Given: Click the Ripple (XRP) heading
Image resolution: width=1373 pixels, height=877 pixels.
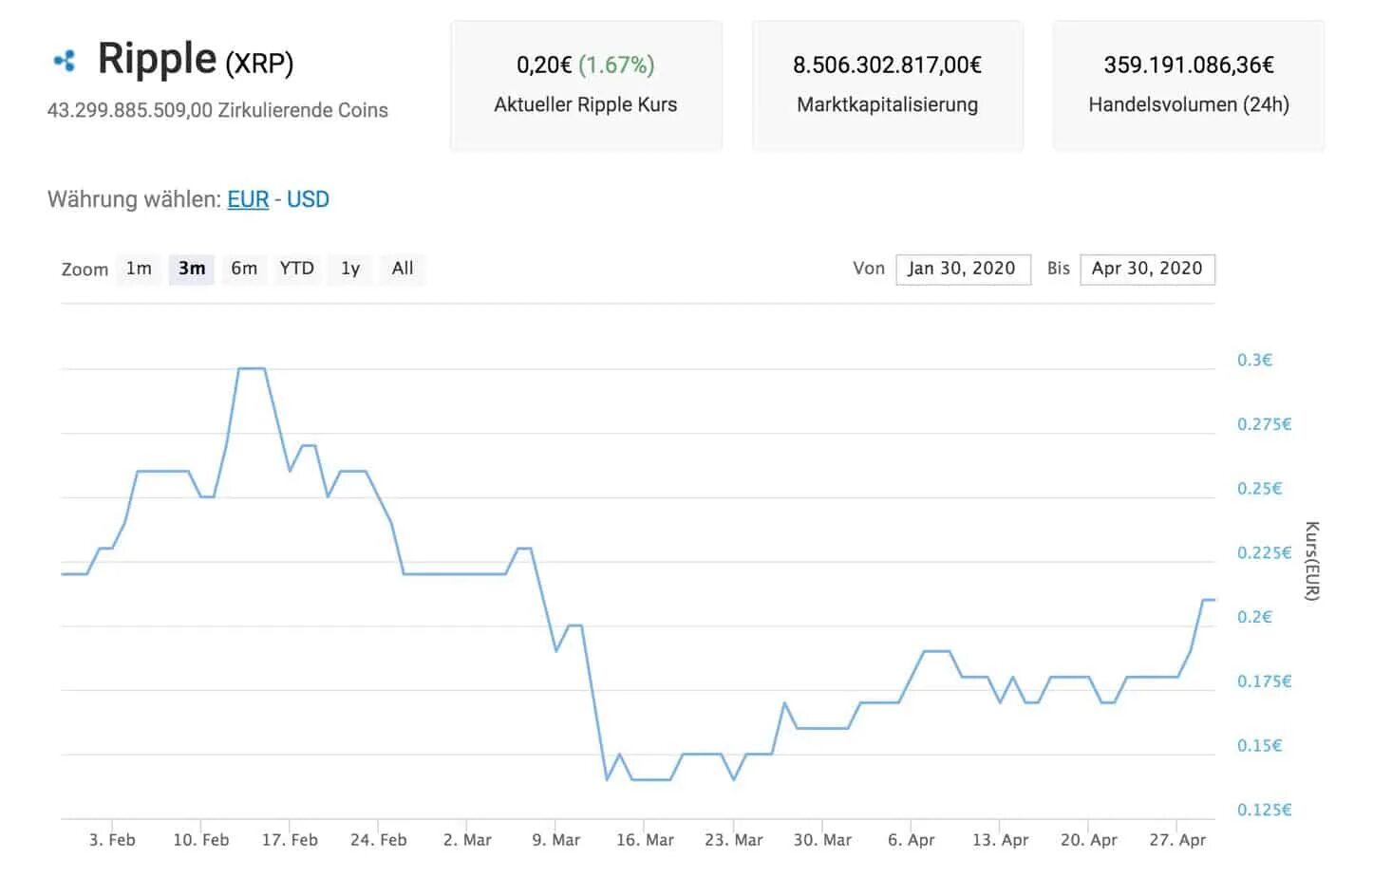Looking at the screenshot, I should (196, 59).
